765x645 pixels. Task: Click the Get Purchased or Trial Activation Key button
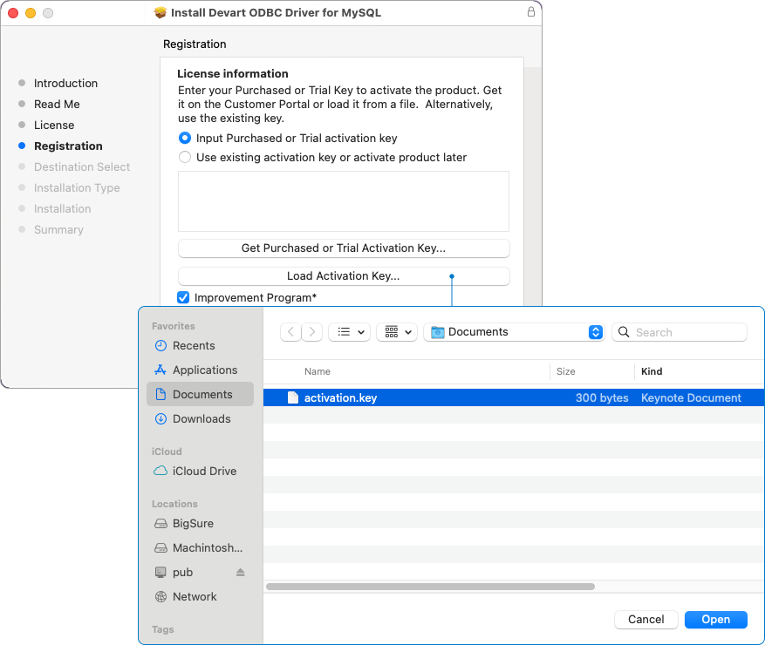(x=343, y=248)
